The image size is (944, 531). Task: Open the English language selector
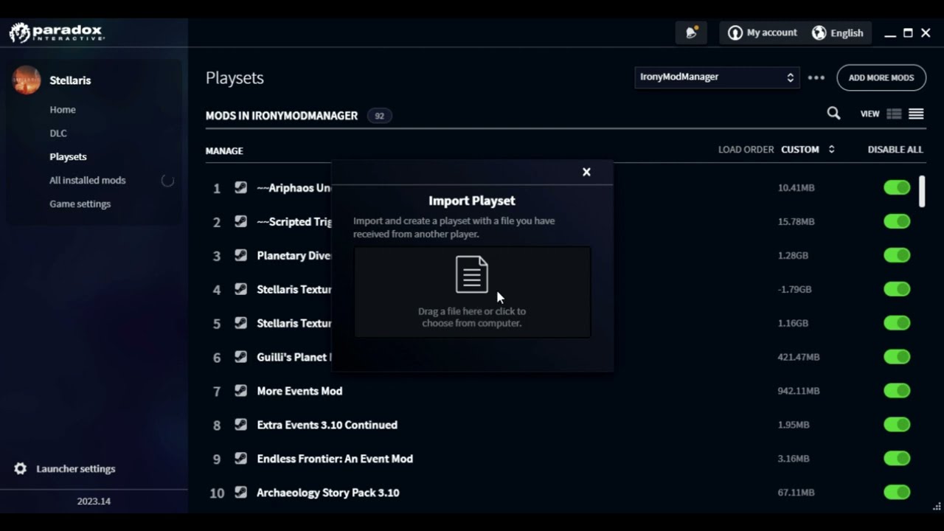(837, 32)
